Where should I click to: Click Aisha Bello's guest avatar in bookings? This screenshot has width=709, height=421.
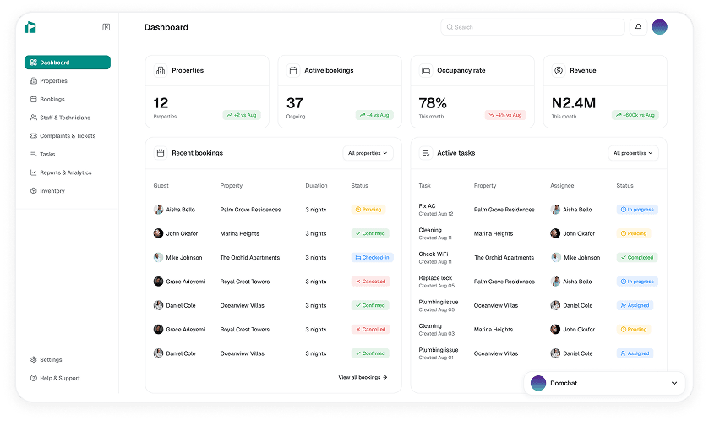click(x=158, y=210)
